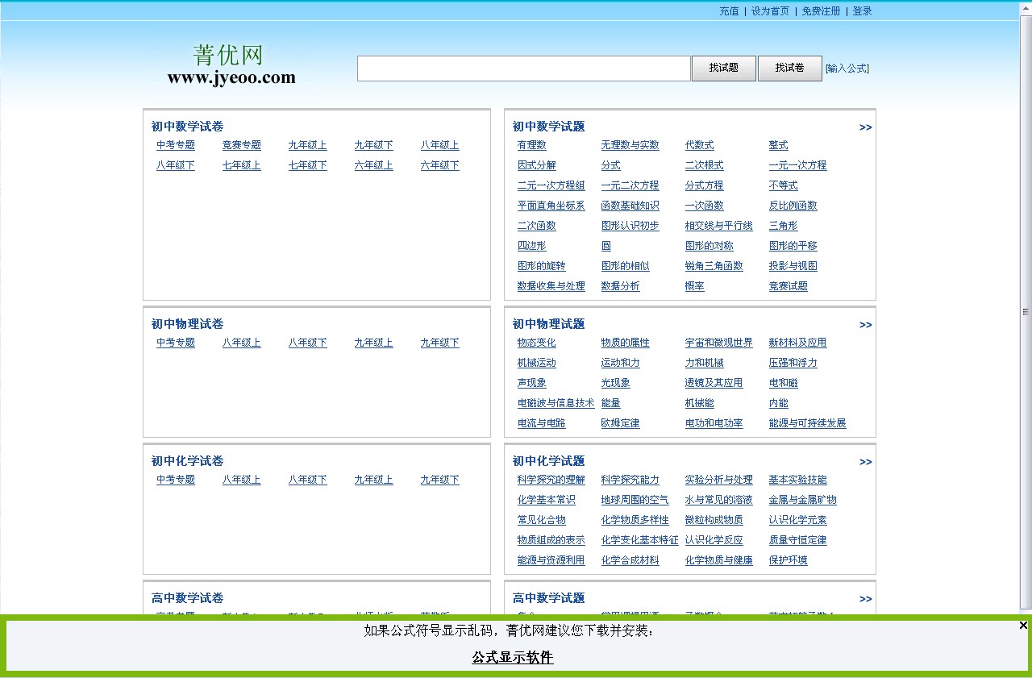1032x678 pixels.
Task: Open 二次函数 math topic link
Action: point(536,226)
